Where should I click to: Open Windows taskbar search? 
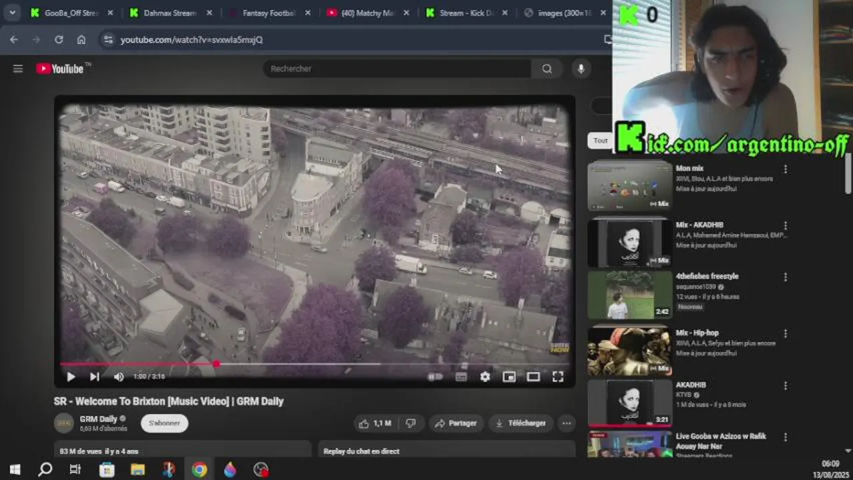point(45,469)
